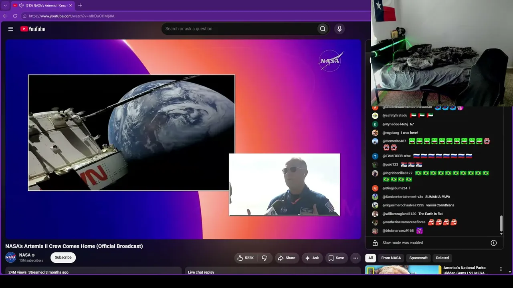Click the chat message 'The Earth is flat'
513x288 pixels.
tap(430, 214)
